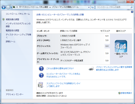Screen dimensions: 135x104
Task: Open help with the blue question mark
Action: pos(132,12)
